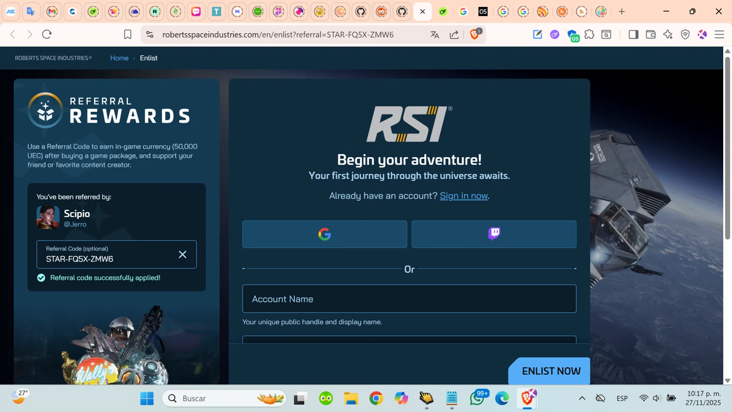Open the purple round extension icon
This screenshot has width=732, height=412.
[554, 34]
